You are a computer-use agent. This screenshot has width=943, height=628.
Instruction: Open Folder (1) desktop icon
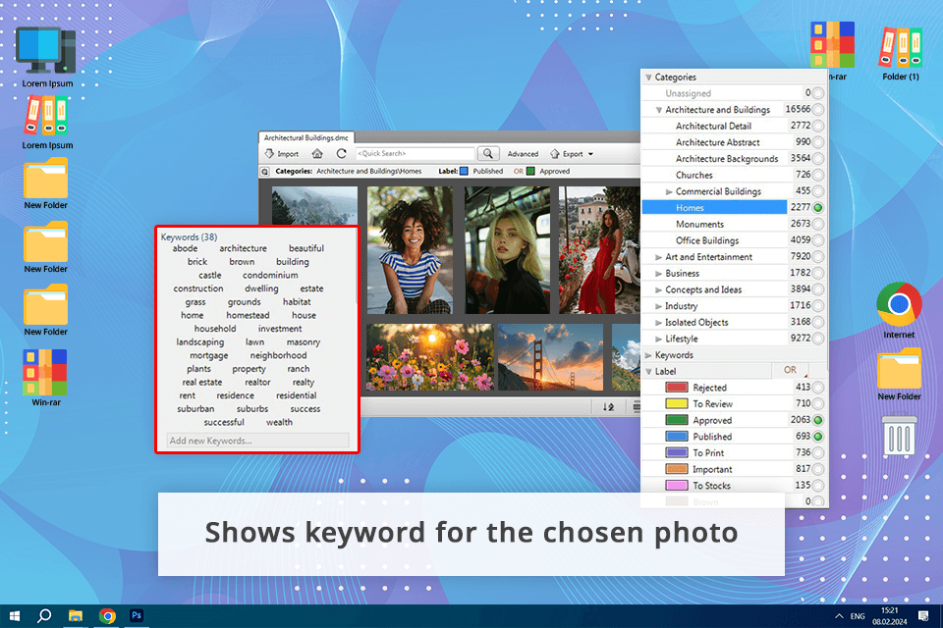[901, 54]
